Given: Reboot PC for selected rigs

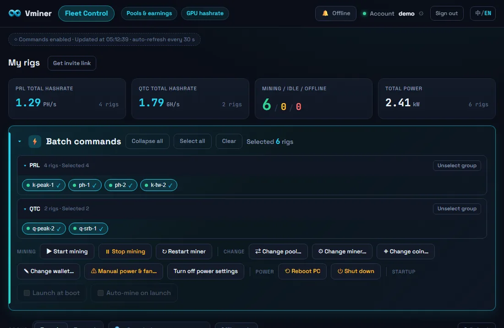Looking at the screenshot, I should (x=302, y=272).
